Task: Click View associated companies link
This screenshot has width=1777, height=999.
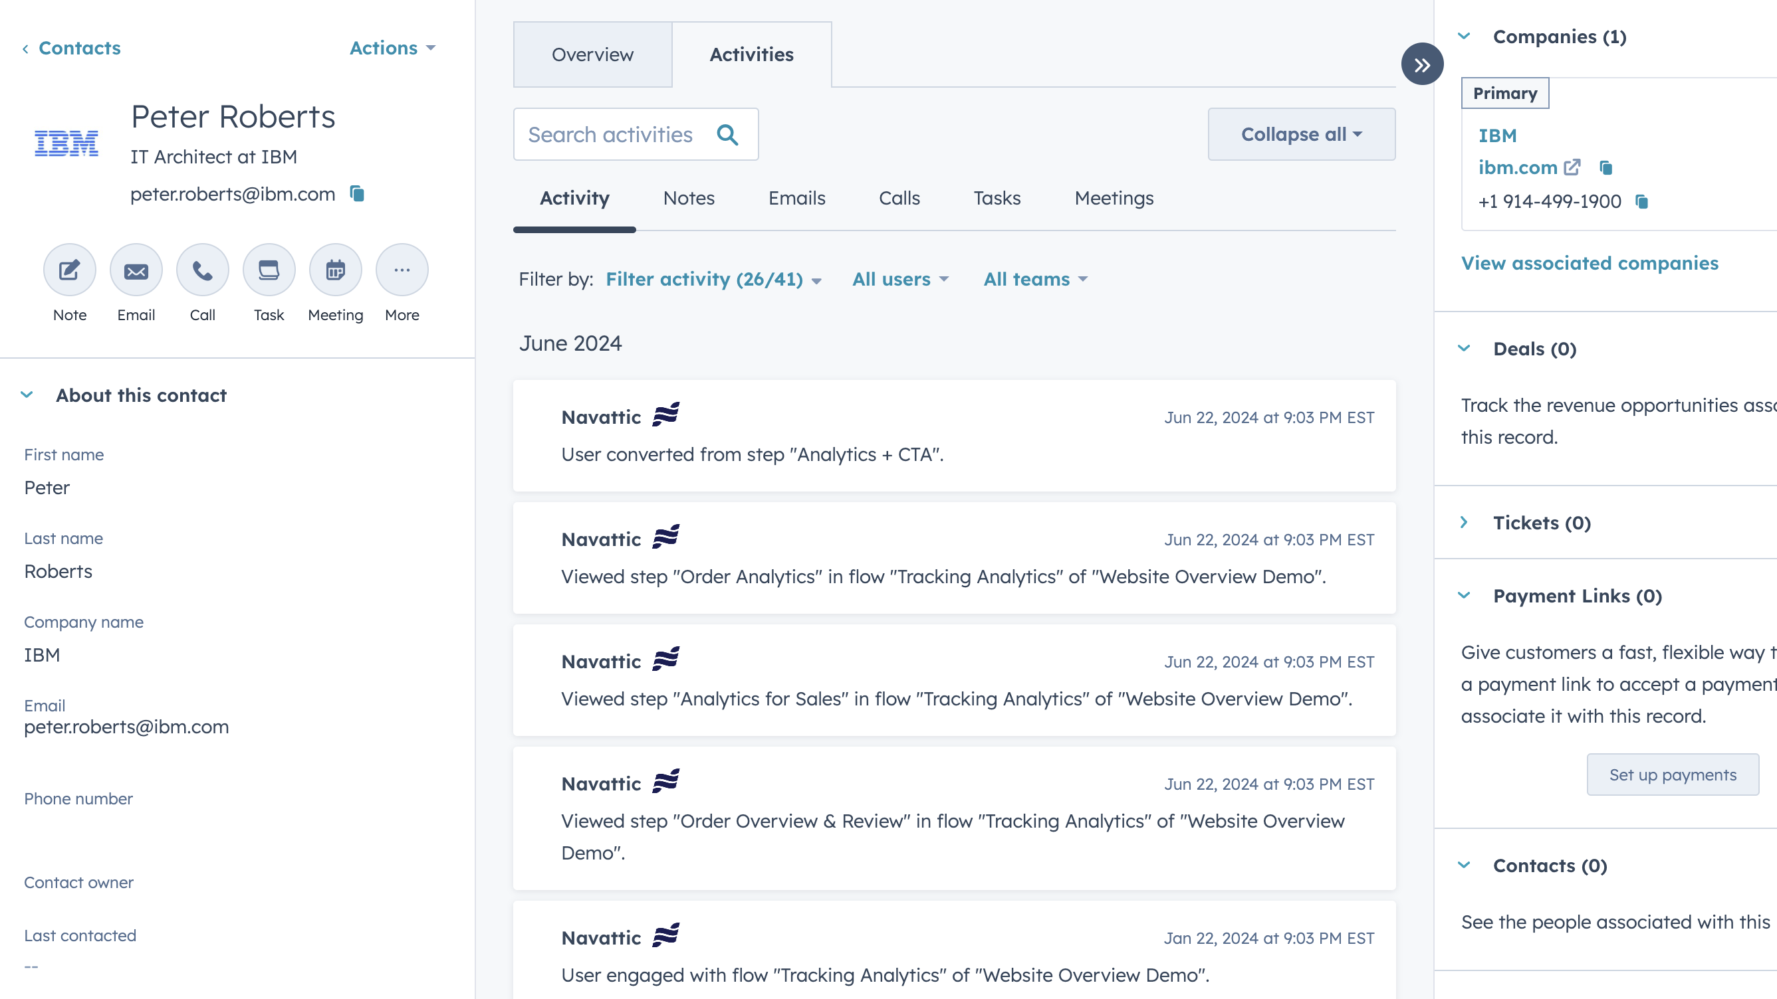Action: click(x=1590, y=263)
